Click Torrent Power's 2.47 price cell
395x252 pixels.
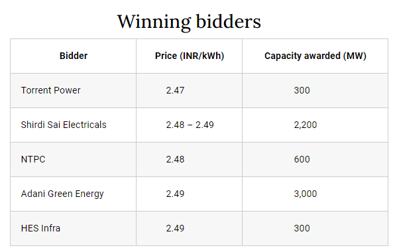pyautogui.click(x=189, y=90)
